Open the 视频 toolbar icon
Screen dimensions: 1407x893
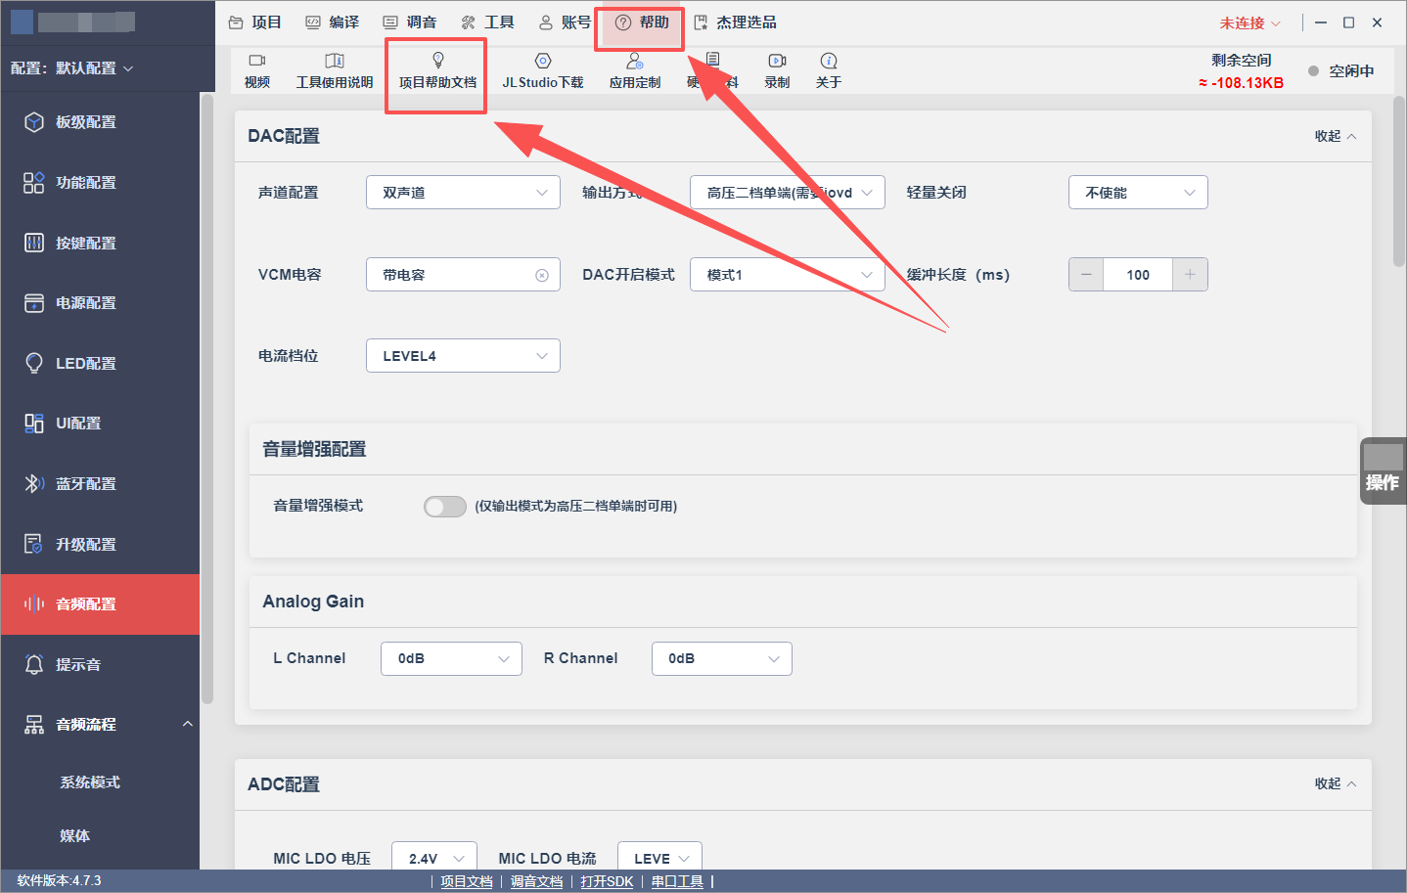tap(257, 70)
